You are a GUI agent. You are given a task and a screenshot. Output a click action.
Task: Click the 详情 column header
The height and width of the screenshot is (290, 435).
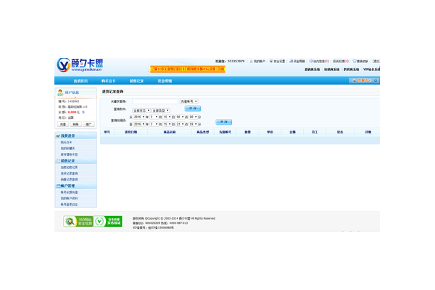368,132
